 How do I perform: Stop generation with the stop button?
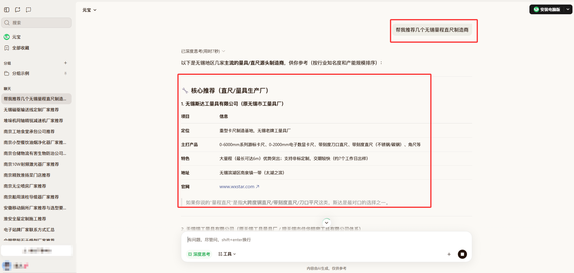[x=462, y=254]
